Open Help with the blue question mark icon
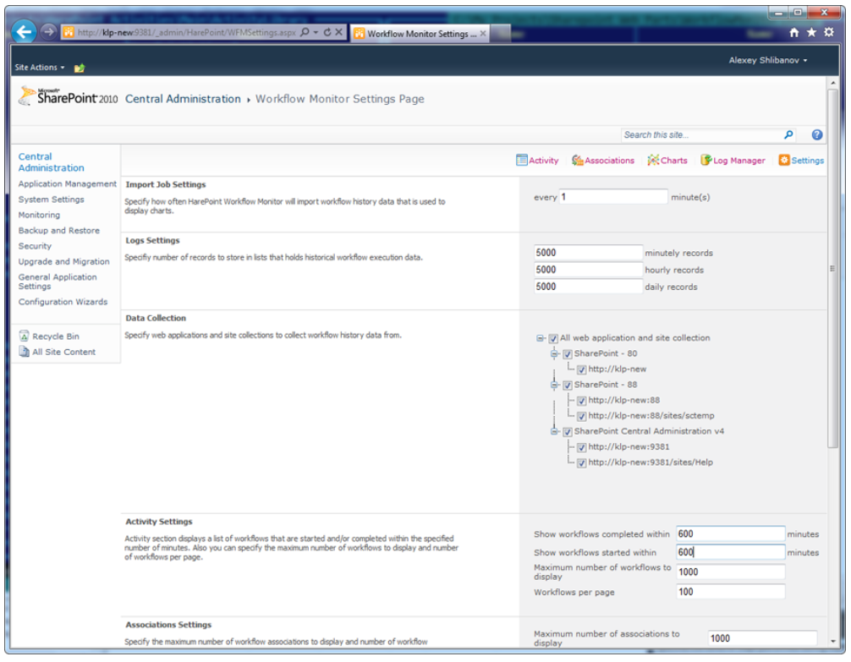 pyautogui.click(x=817, y=134)
